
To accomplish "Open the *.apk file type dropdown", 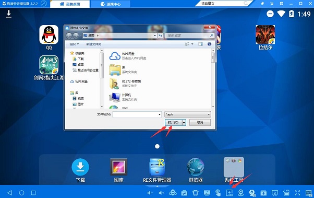I will tap(188, 114).
